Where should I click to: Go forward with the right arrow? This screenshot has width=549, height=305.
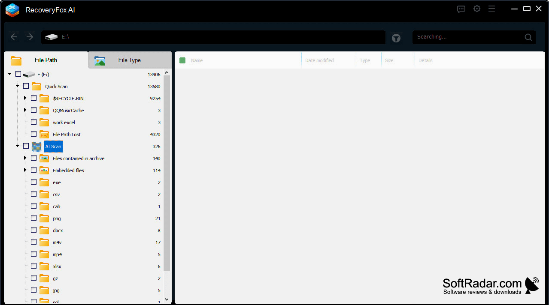tap(30, 37)
